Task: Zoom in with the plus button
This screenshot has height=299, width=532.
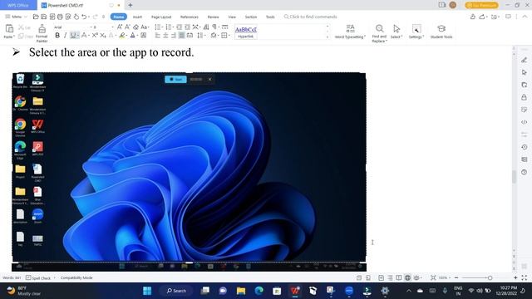Action: (515, 277)
